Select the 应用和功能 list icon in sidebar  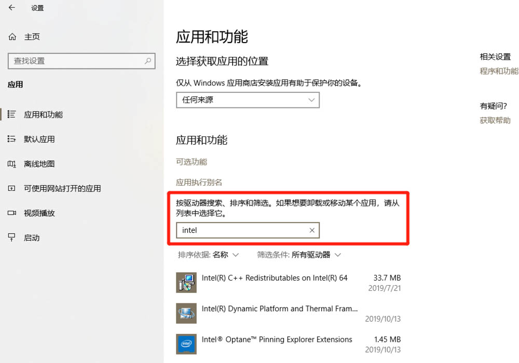coord(11,115)
